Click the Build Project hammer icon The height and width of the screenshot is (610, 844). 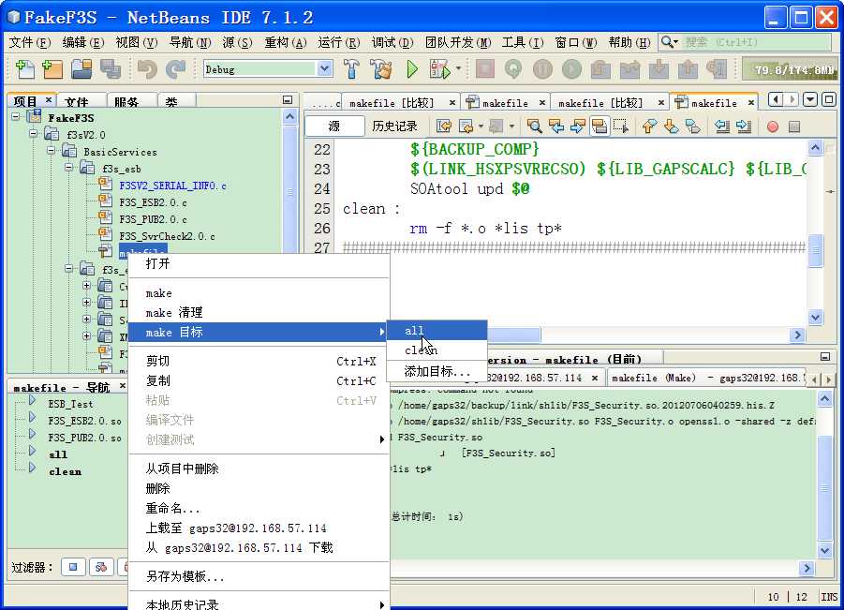pos(351,69)
